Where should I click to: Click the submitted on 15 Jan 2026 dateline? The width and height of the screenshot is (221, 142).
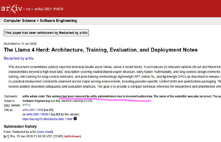20,44
